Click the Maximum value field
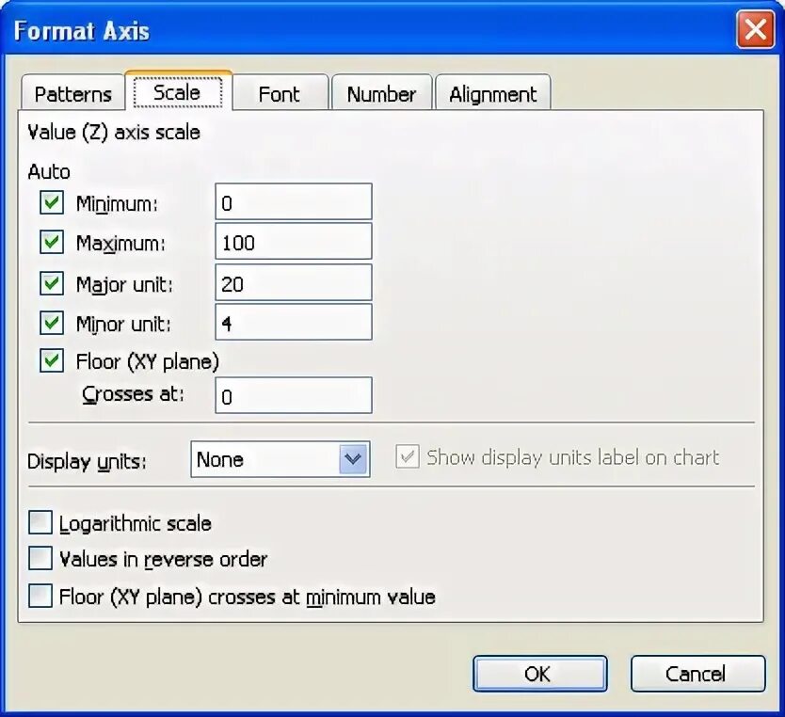This screenshot has width=785, height=717. [294, 241]
